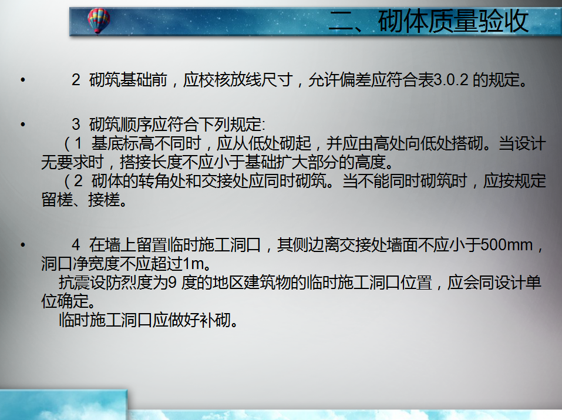Click the bullet before item 4 在墙上留置
This screenshot has height=420, width=562.
pos(23,245)
